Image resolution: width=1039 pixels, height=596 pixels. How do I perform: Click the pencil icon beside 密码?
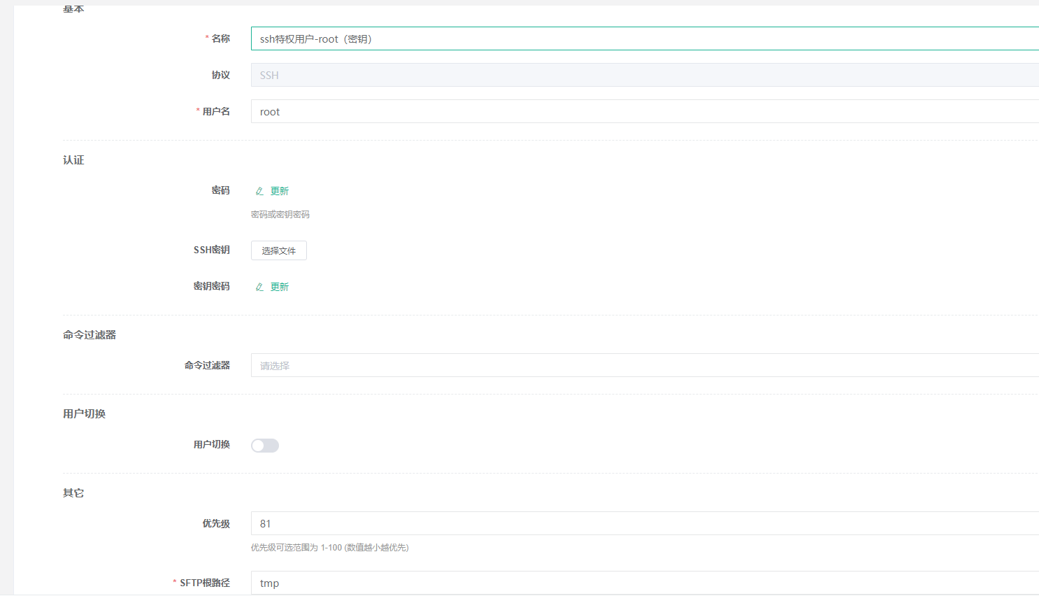click(x=259, y=191)
